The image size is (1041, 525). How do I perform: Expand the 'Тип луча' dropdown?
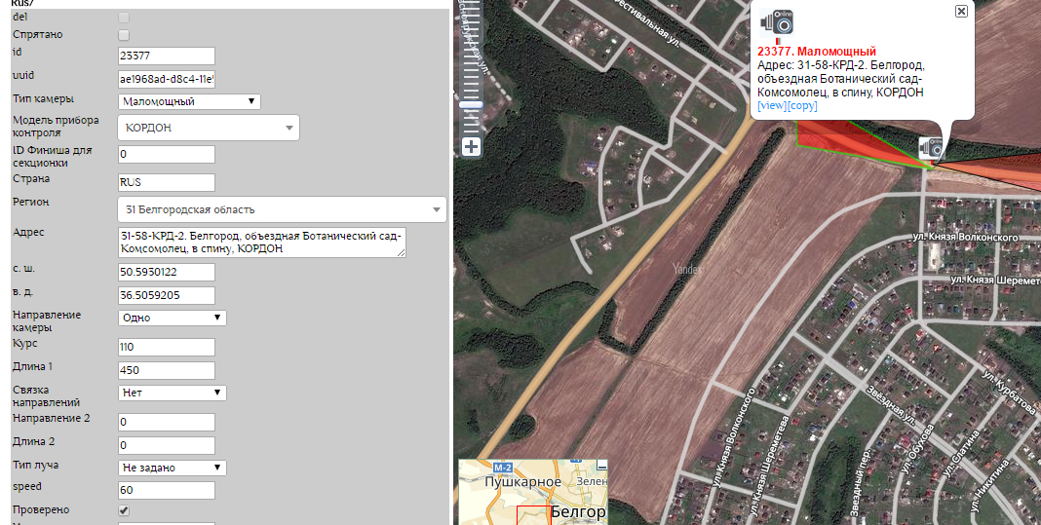click(x=172, y=468)
